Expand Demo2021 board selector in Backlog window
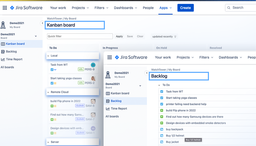This screenshot has width=256, height=146. coord(140,86)
